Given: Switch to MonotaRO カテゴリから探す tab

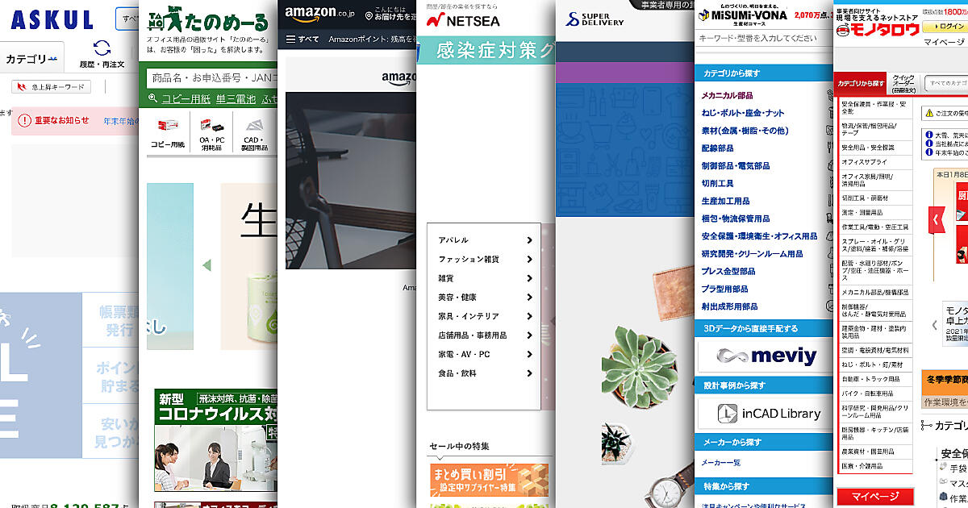Looking at the screenshot, I should pos(861,83).
